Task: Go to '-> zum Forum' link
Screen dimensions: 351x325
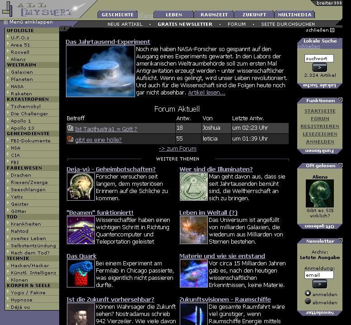Action: pyautogui.click(x=178, y=149)
